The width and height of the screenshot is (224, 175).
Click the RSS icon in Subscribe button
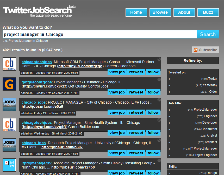(x=196, y=50)
